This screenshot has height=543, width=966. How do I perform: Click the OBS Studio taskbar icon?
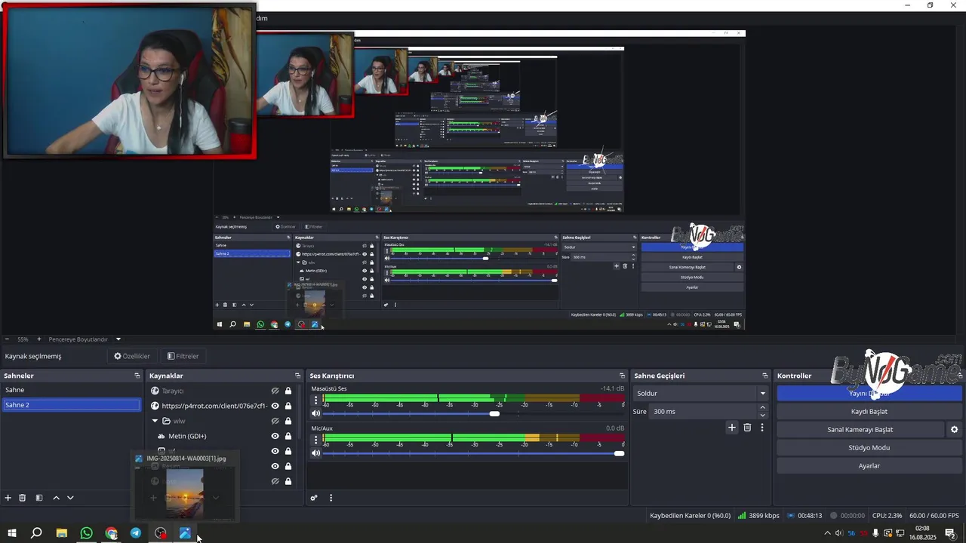tap(161, 533)
